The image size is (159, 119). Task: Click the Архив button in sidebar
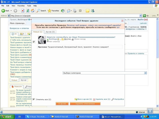[24, 80]
